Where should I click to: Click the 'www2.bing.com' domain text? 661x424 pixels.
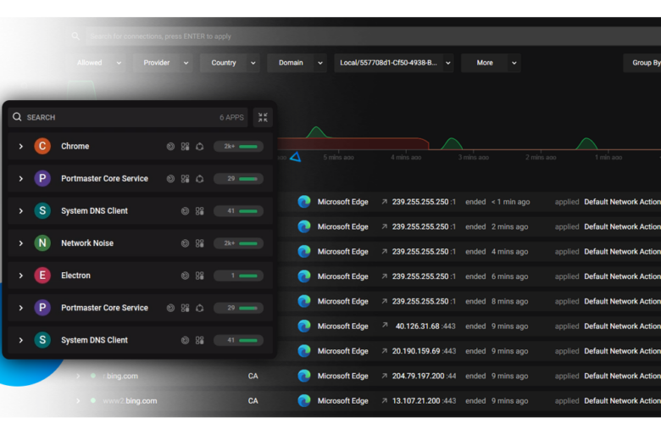[x=130, y=401]
